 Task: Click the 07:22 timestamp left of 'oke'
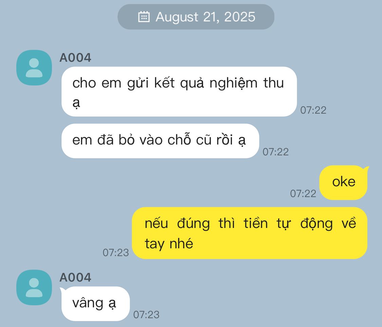(x=303, y=194)
